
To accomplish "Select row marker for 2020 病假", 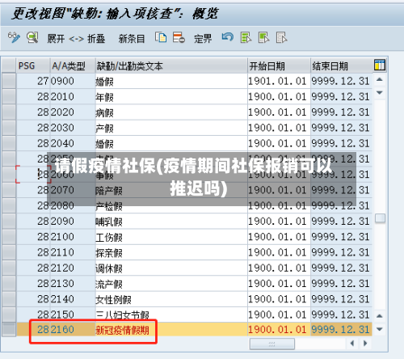I will coord(9,112).
